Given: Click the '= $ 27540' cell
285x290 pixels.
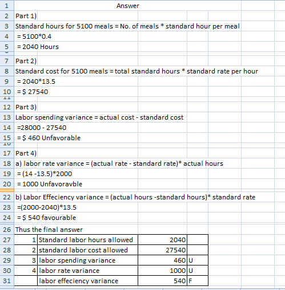Looking at the screenshot, I should 33,92.
